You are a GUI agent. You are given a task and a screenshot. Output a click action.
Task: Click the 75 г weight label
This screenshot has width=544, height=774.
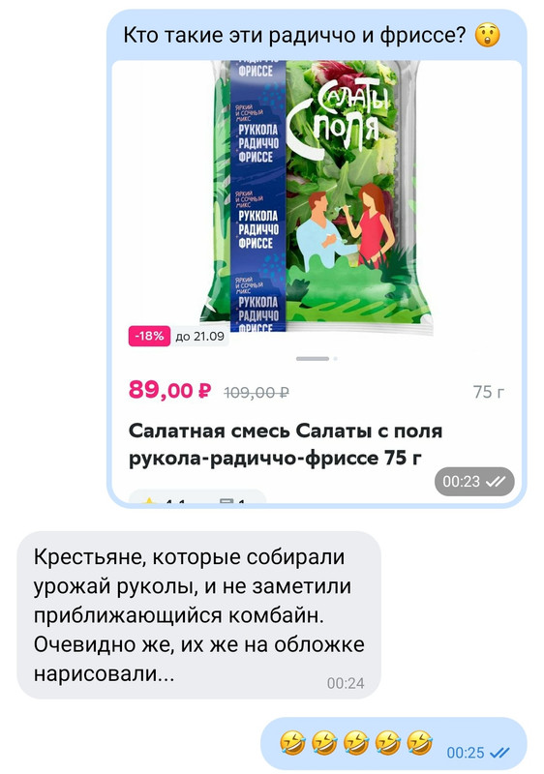489,392
